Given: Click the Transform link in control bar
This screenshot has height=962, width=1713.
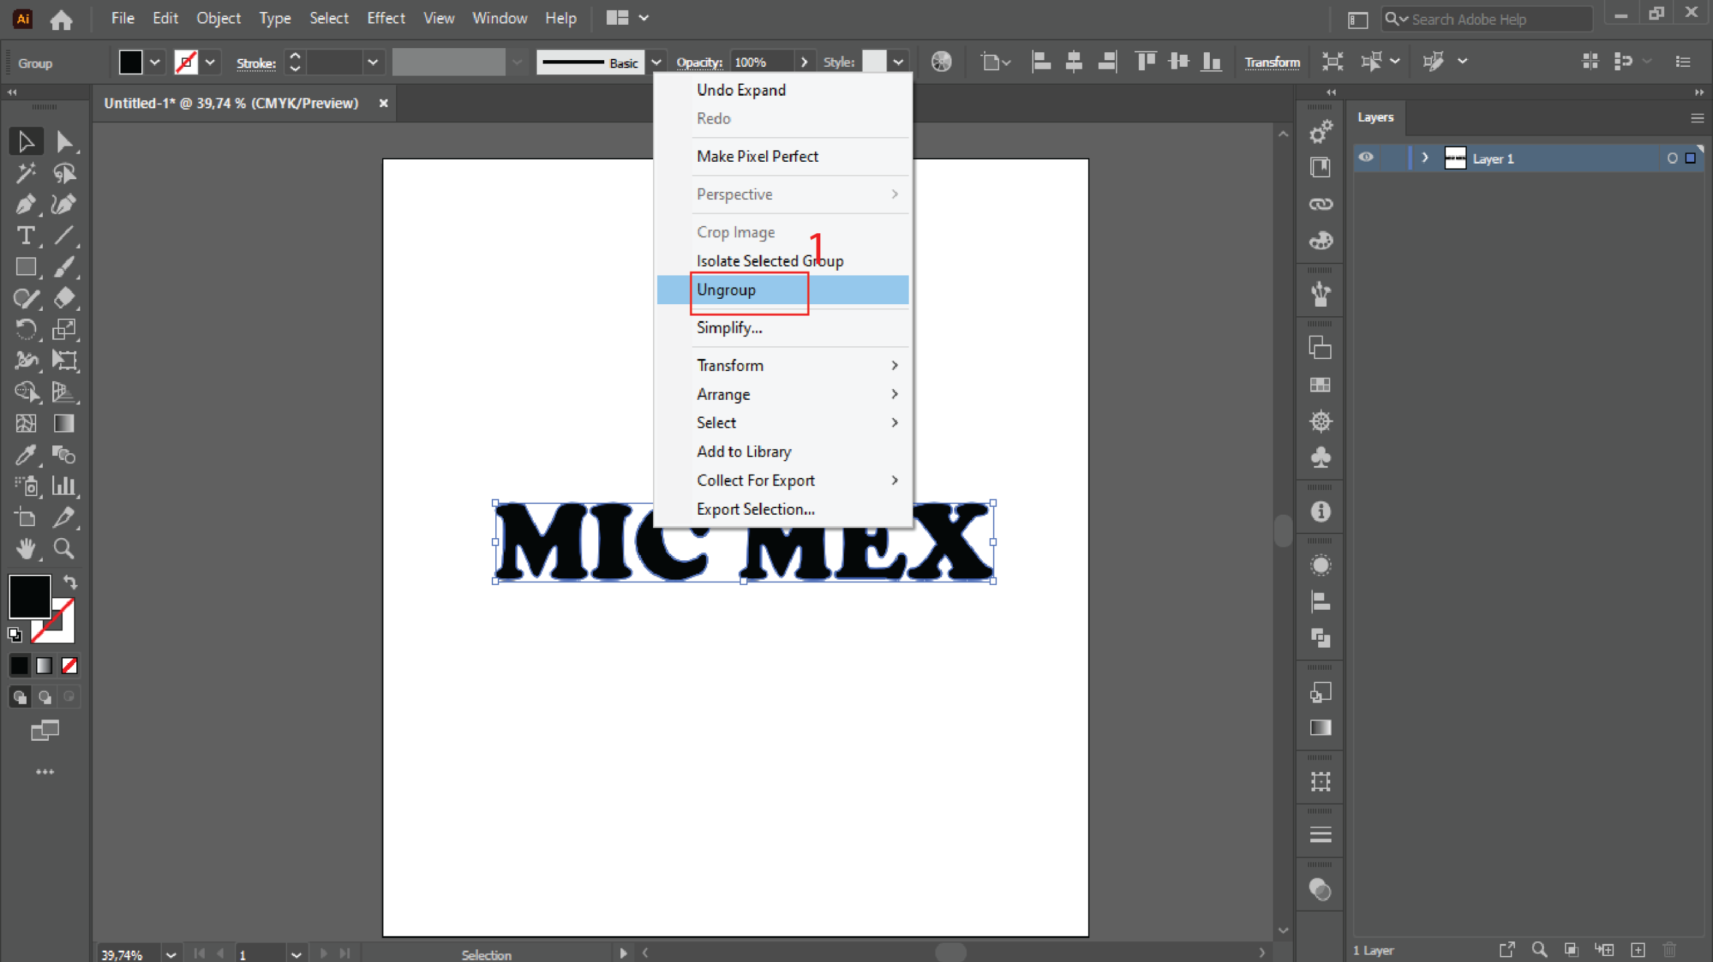Looking at the screenshot, I should pos(1271,62).
